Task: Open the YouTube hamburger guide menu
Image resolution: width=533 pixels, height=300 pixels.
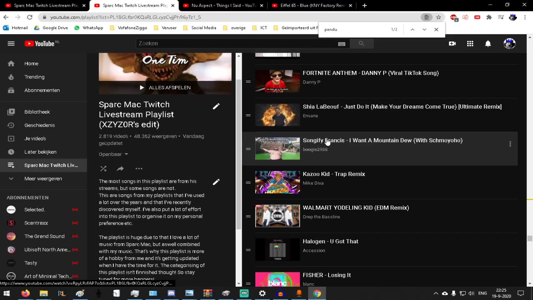Action: [x=11, y=43]
